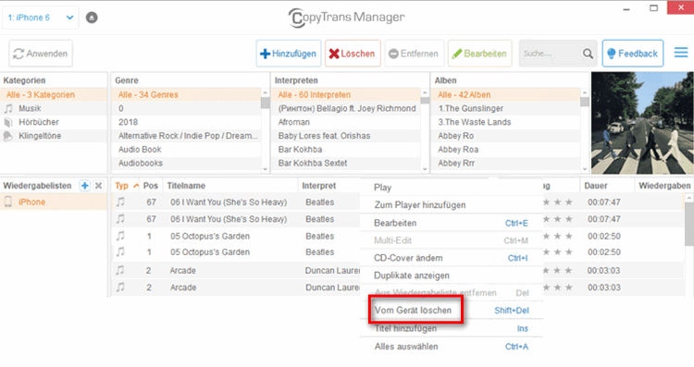The height and width of the screenshot is (367, 694).
Task: Click the Hinzufügen button
Action: (x=289, y=54)
